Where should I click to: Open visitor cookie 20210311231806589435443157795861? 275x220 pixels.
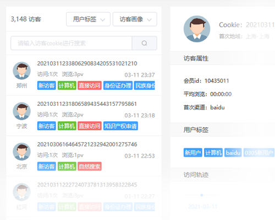tap(87, 104)
